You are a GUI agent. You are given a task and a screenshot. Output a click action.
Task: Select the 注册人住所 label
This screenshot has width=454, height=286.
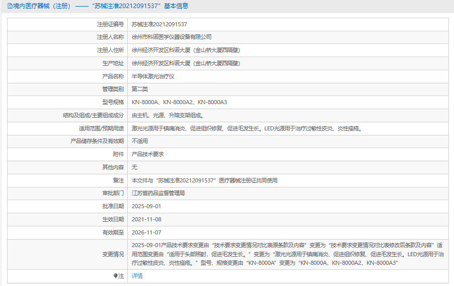tap(110, 50)
